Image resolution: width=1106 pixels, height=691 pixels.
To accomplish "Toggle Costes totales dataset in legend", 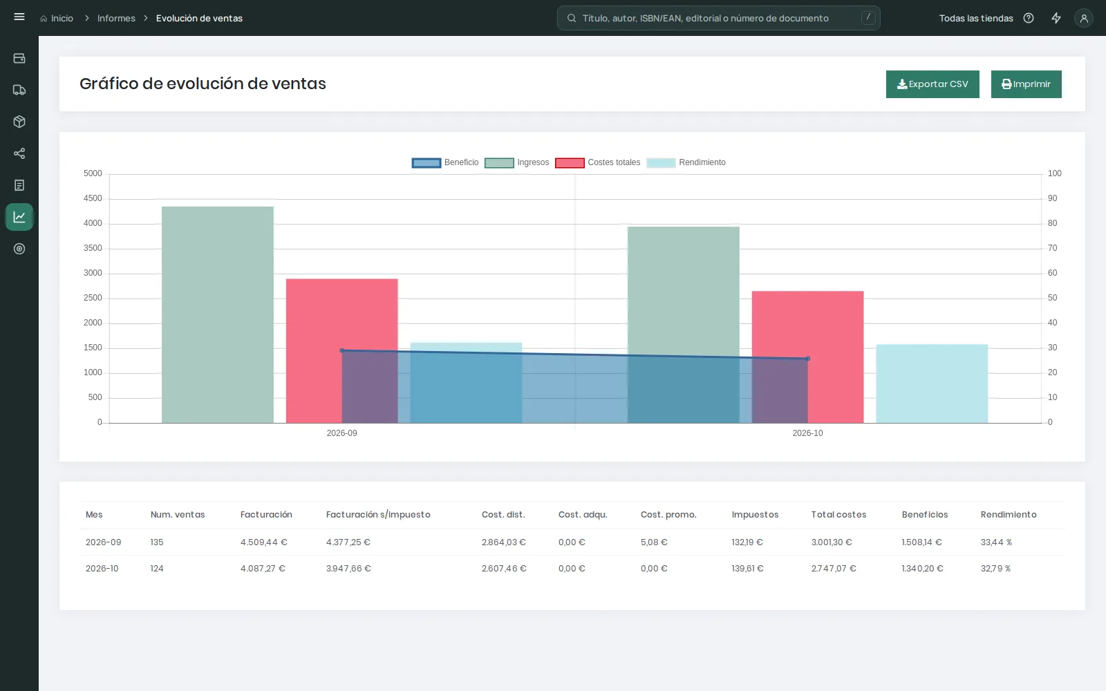I will tap(598, 162).
